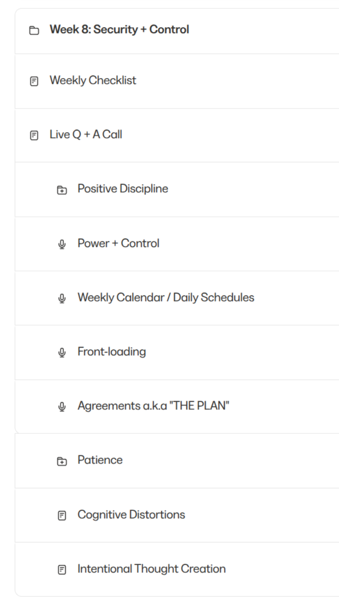Open Agreements a.k.a "THE PLAN" lesson
Image resolution: width=339 pixels, height=604 pixels.
tap(154, 406)
